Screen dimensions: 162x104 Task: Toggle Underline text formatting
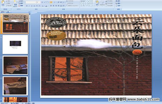point(32,6)
